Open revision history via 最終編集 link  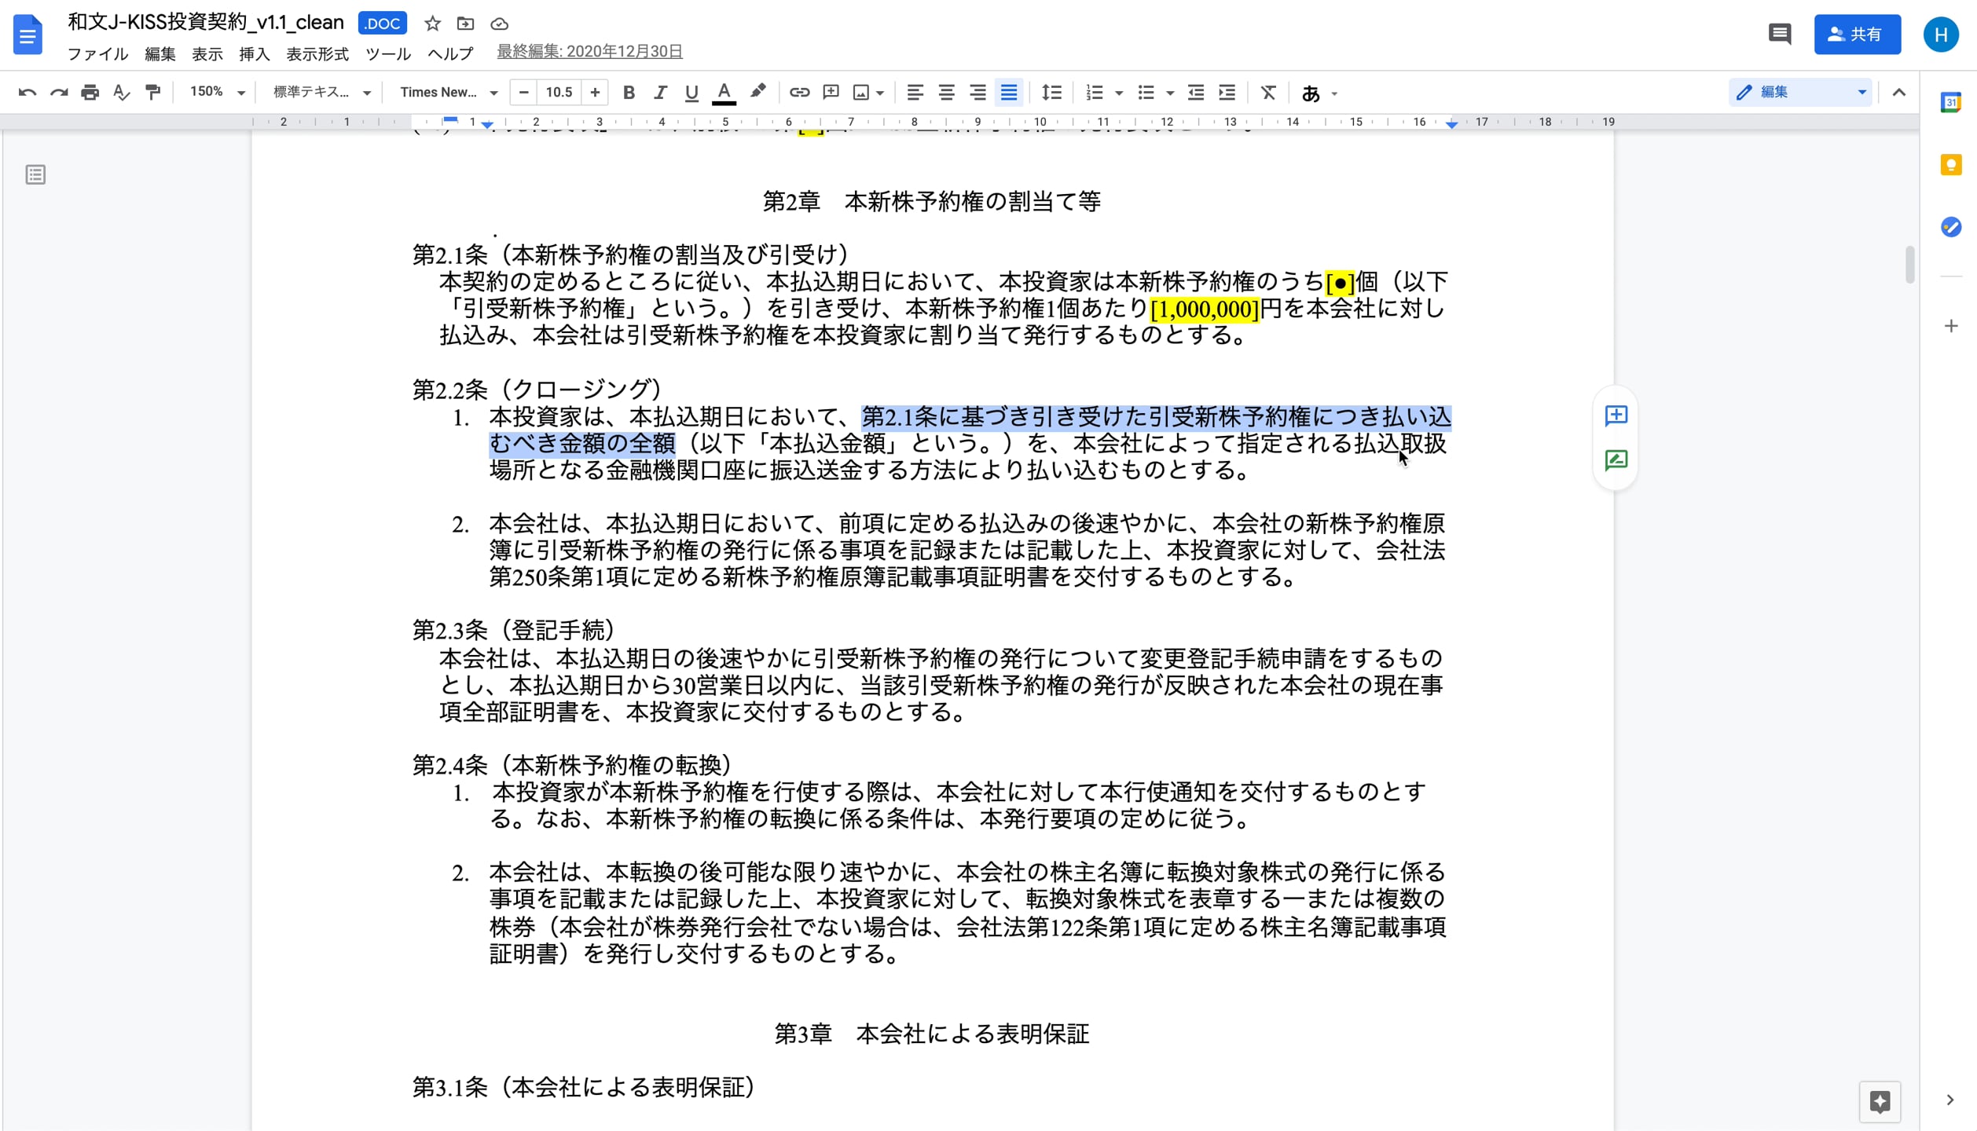[x=589, y=50]
